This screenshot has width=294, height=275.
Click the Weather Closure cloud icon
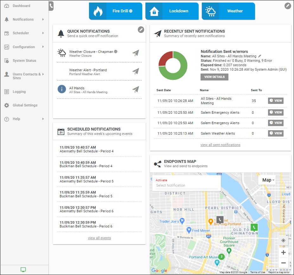(62, 53)
